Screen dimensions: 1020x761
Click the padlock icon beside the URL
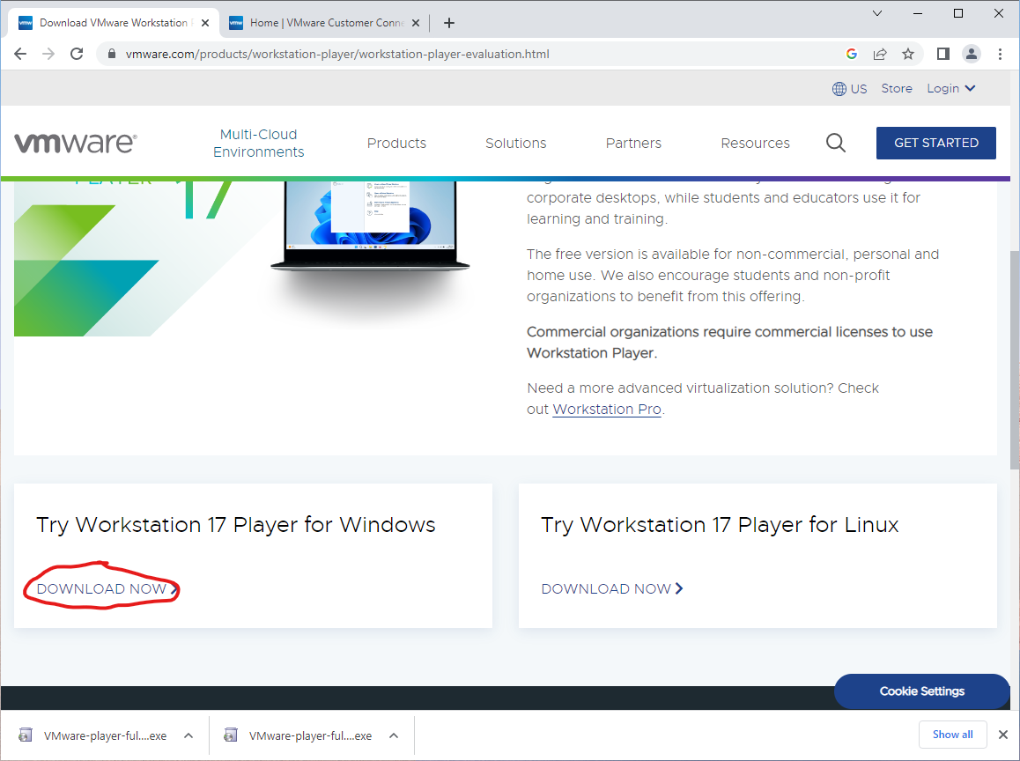(x=111, y=54)
